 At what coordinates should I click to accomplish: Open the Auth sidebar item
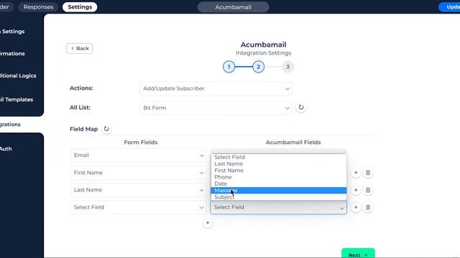pyautogui.click(x=6, y=148)
